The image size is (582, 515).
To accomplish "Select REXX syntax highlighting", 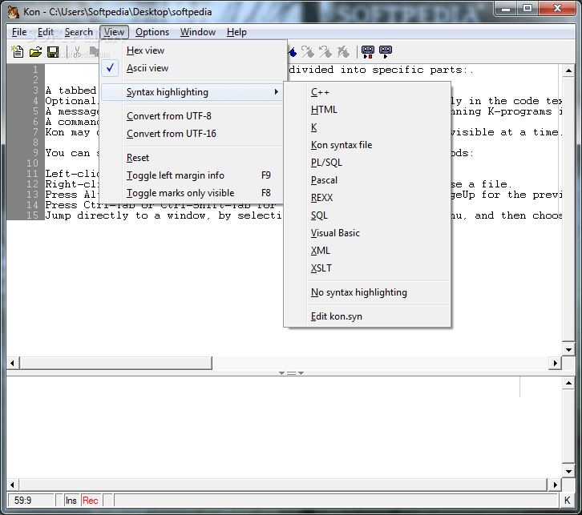I will pyautogui.click(x=367, y=198).
